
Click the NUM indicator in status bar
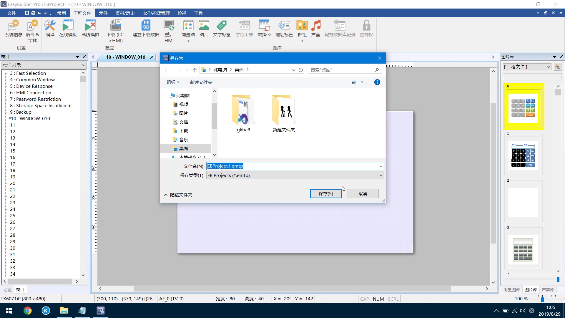(x=378, y=299)
